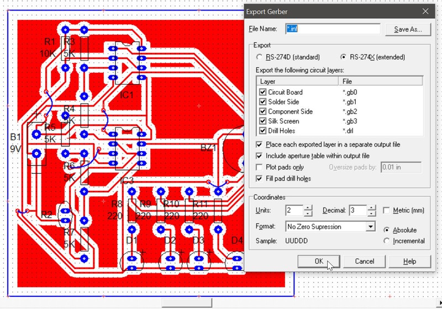Click the R8 resistor label
442x309 pixels.
click(x=117, y=204)
